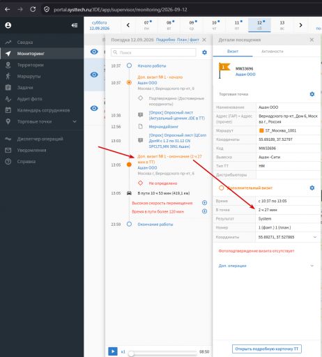Open Задачи section

[x=25, y=88]
